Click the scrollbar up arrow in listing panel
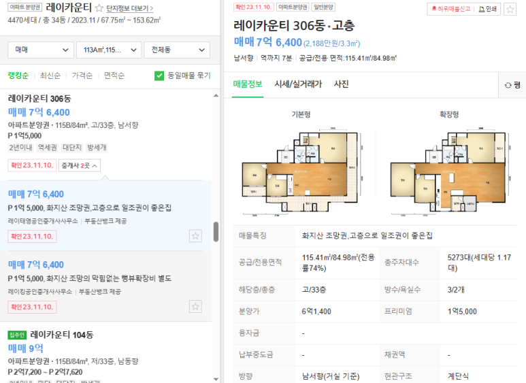The height and width of the screenshot is (383, 526). (x=216, y=96)
